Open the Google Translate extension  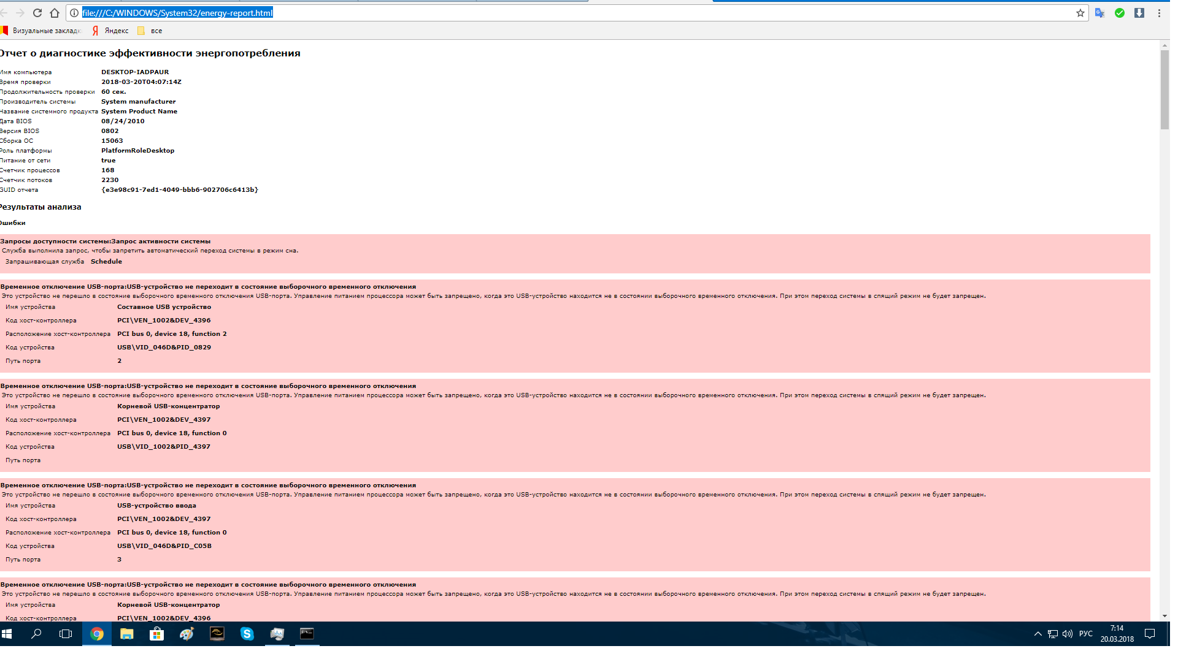(1100, 13)
